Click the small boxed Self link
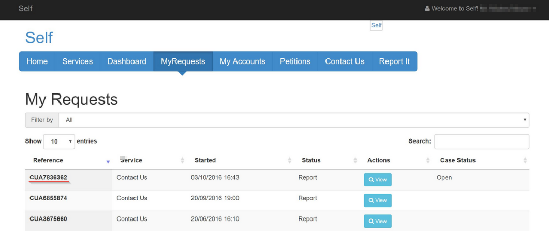Viewport: 549px width, 236px height. (376, 25)
